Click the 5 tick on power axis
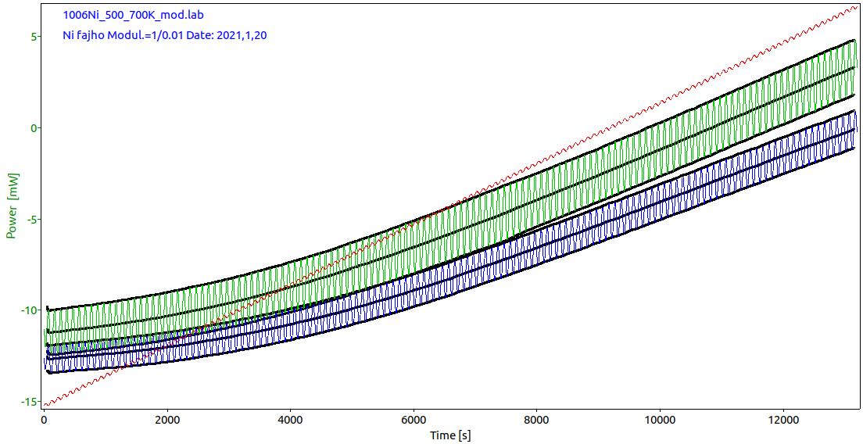 point(34,37)
